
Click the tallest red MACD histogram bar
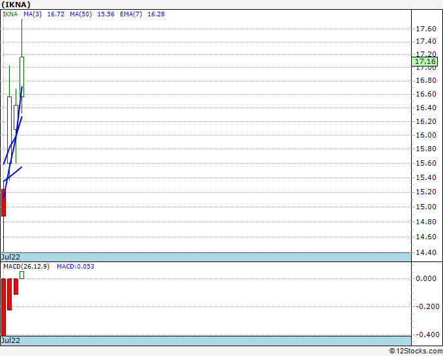[3, 307]
